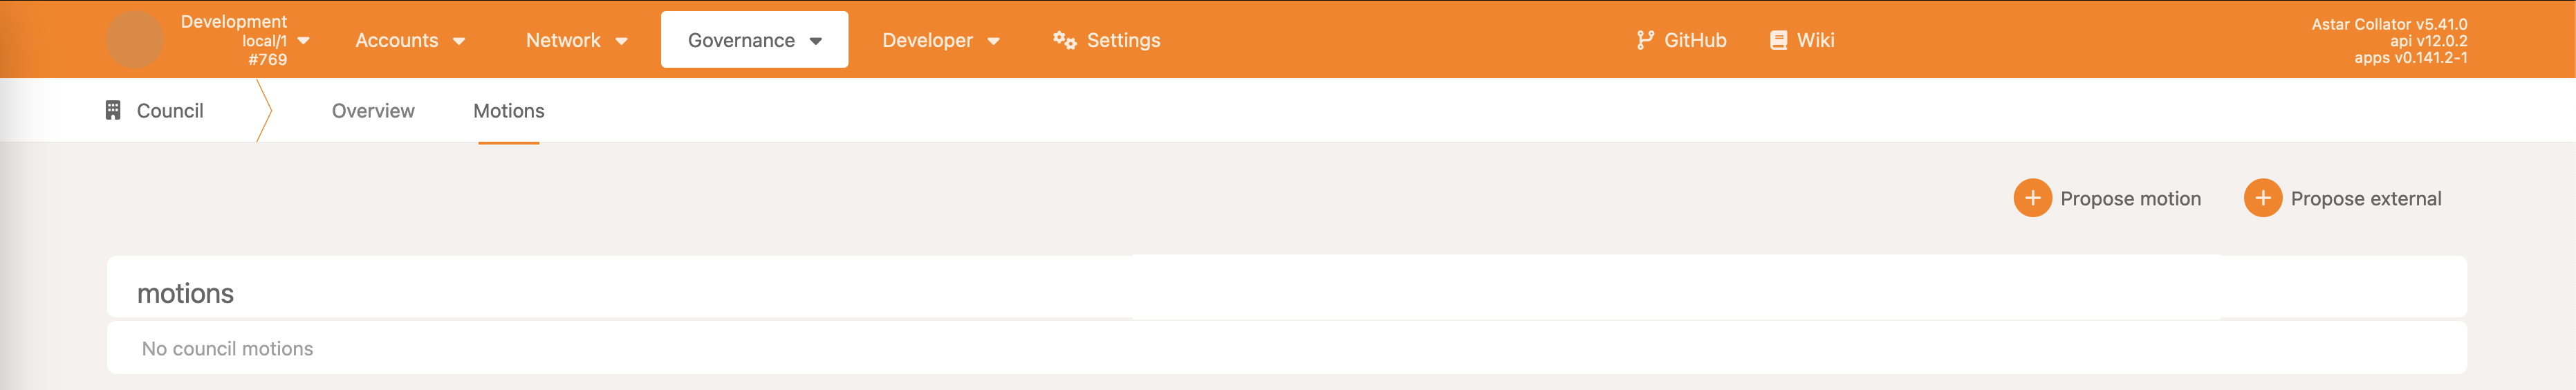Click the Propose external button label

2365,199
